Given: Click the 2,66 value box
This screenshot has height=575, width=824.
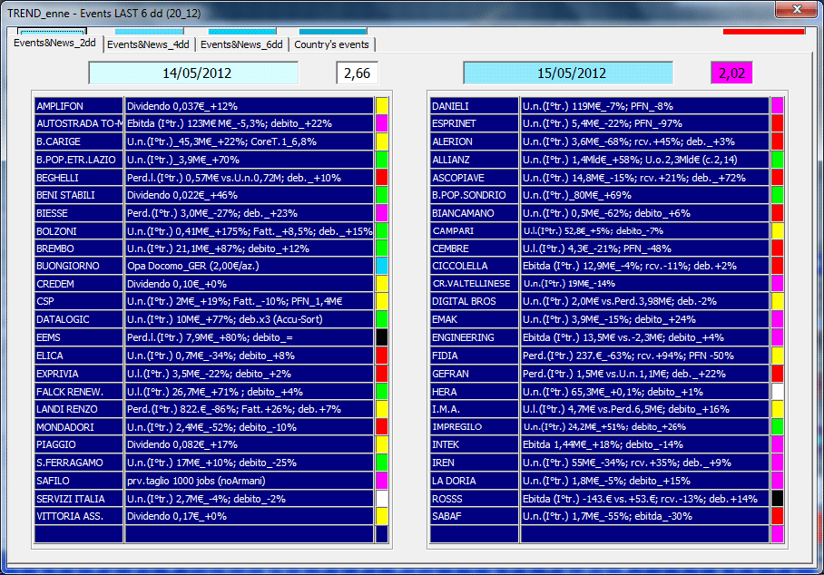Looking at the screenshot, I should 357,73.
